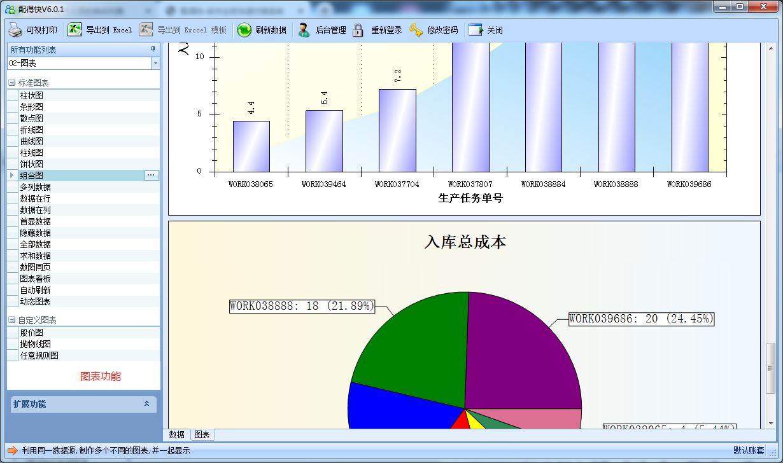This screenshot has height=463, width=783.
Task: Select 隐藏数据 in the list
Action: [x=83, y=233]
